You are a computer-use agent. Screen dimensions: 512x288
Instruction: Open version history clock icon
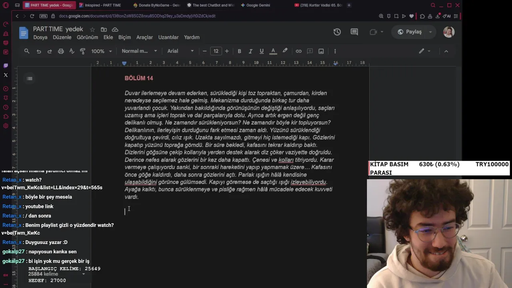tap(337, 32)
